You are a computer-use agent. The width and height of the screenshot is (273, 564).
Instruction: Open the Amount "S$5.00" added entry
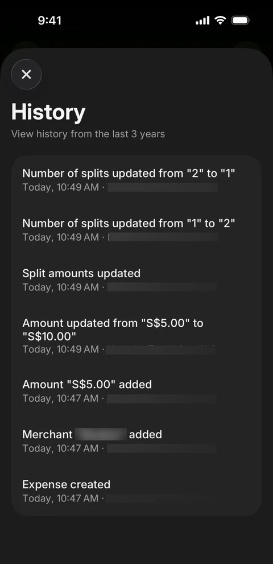pyautogui.click(x=136, y=392)
